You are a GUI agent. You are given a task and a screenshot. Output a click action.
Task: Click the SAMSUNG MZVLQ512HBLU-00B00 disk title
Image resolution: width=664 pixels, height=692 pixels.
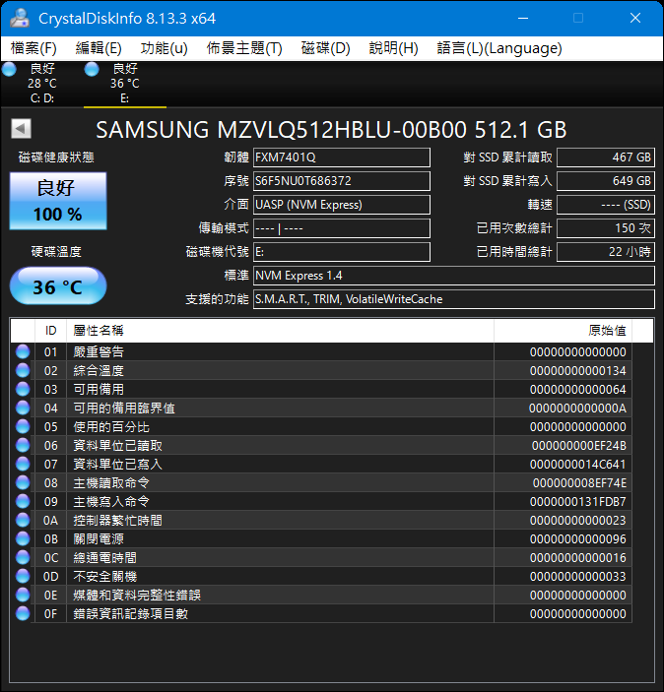331,130
